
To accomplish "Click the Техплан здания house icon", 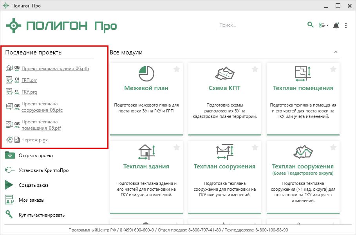I will [x=146, y=152].
